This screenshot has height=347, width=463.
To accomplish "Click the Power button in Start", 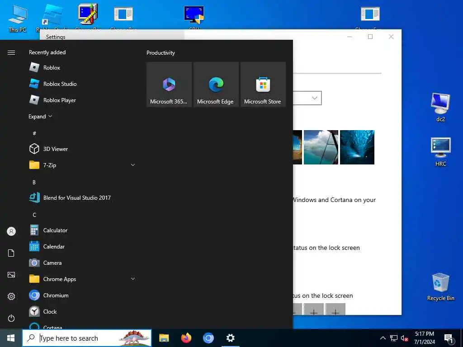I will [11, 318].
